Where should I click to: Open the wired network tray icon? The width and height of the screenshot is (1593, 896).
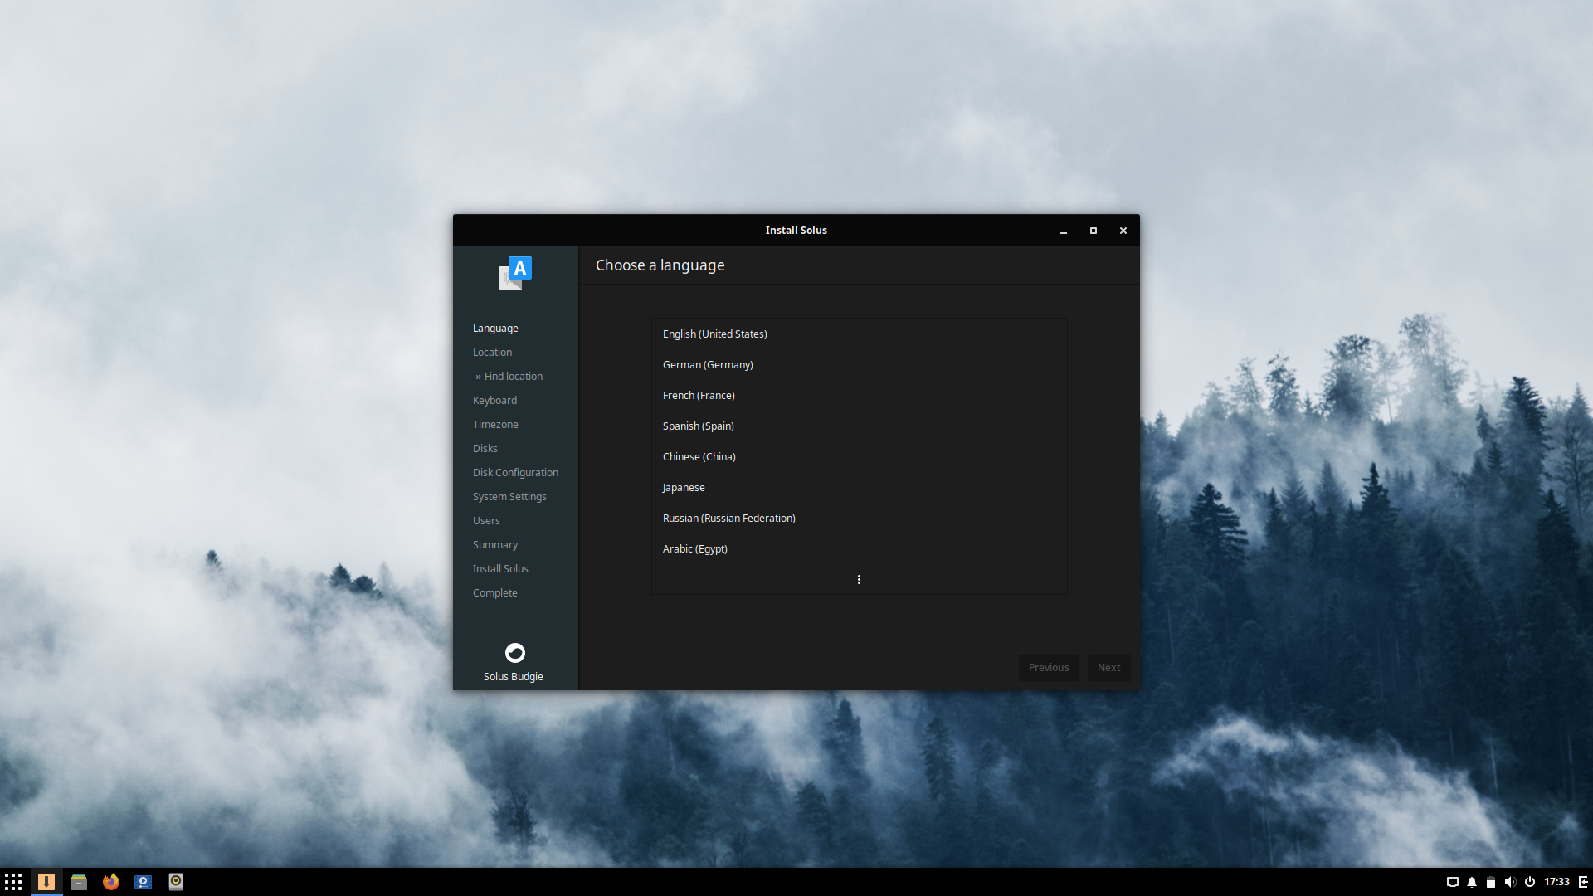coord(1453,882)
